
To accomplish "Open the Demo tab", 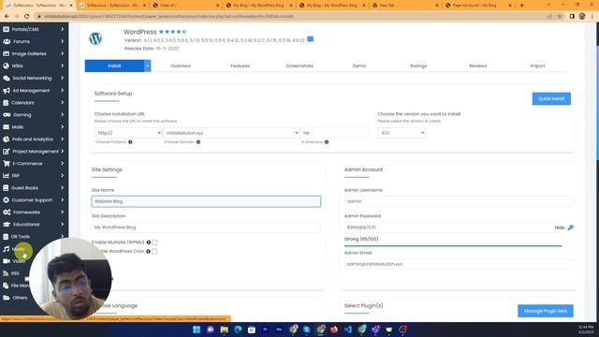I will 359,66.
